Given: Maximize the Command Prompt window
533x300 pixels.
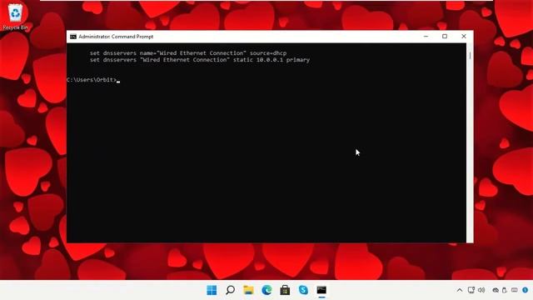Looking at the screenshot, I should tap(445, 37).
